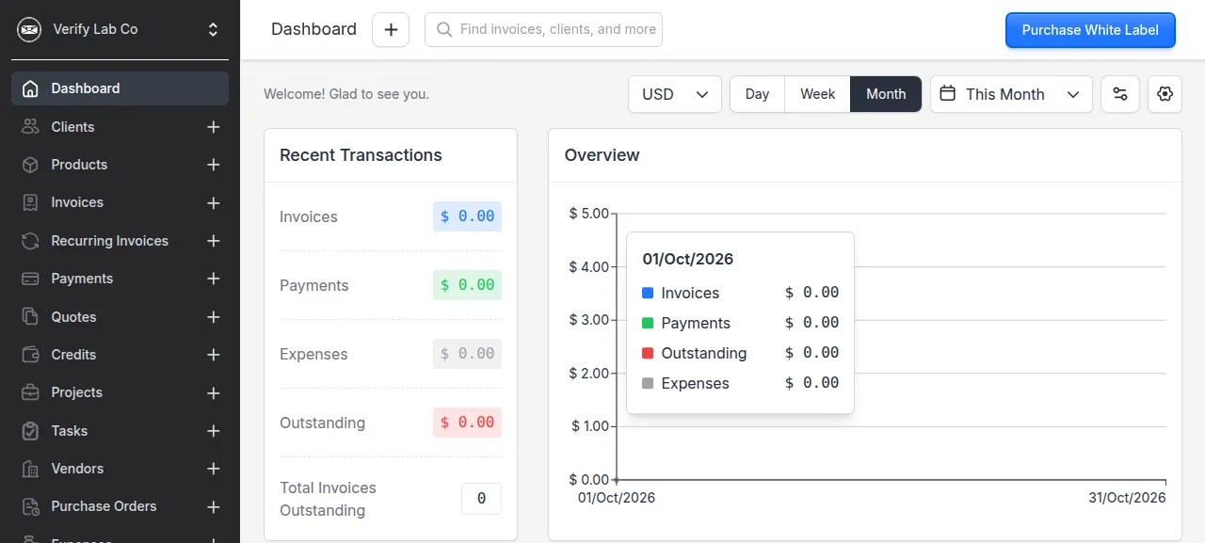Go to Products in sidebar

click(x=79, y=165)
